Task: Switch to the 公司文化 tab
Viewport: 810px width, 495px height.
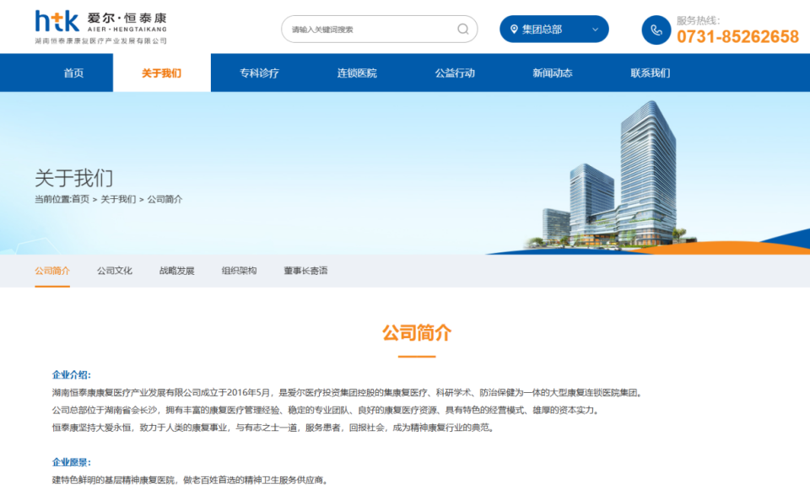Action: (x=113, y=271)
